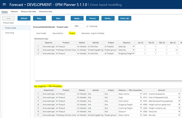The height and width of the screenshot is (118, 182).
Task: Open account dropdown 3020 - Services
Action: (x=179, y=115)
